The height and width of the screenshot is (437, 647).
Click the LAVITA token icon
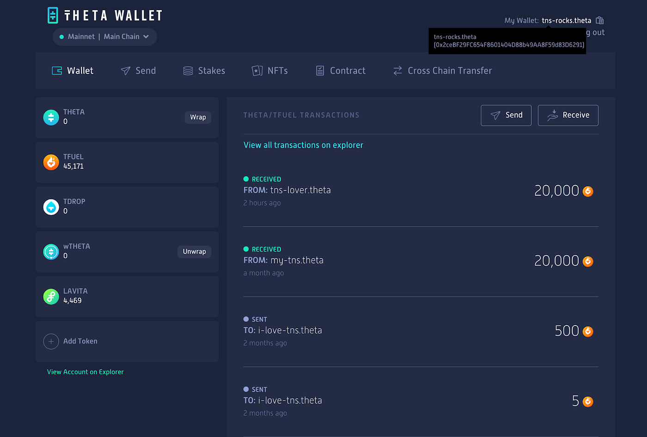tap(51, 296)
